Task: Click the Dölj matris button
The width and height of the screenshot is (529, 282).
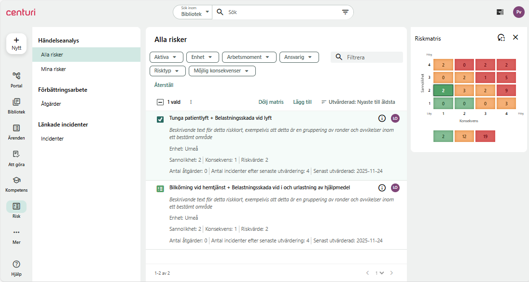Action: point(271,102)
